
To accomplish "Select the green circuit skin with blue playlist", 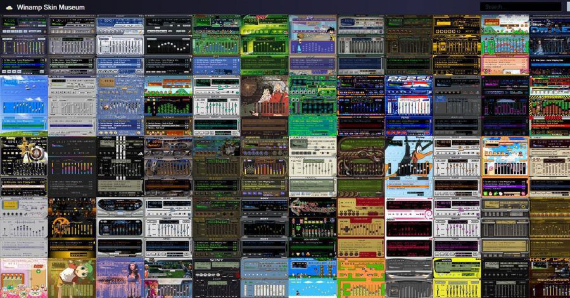I will [217, 45].
